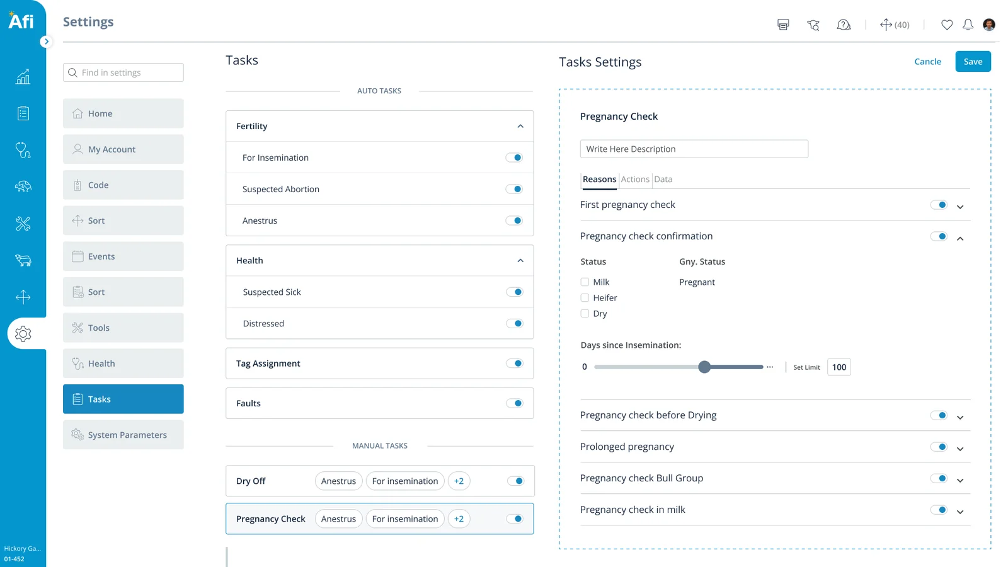The width and height of the screenshot is (1008, 567).
Task: Open the sort queue (40) icon
Action: point(895,25)
